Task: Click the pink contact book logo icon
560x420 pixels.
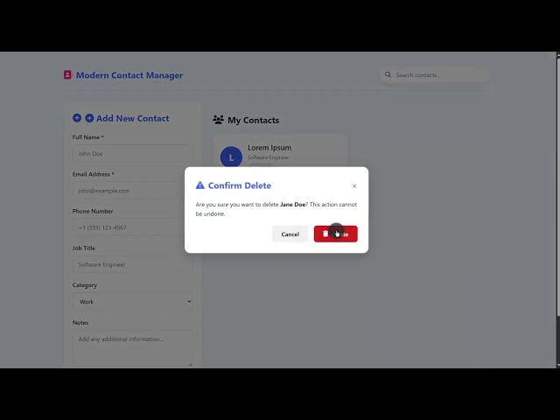Action: tap(67, 74)
